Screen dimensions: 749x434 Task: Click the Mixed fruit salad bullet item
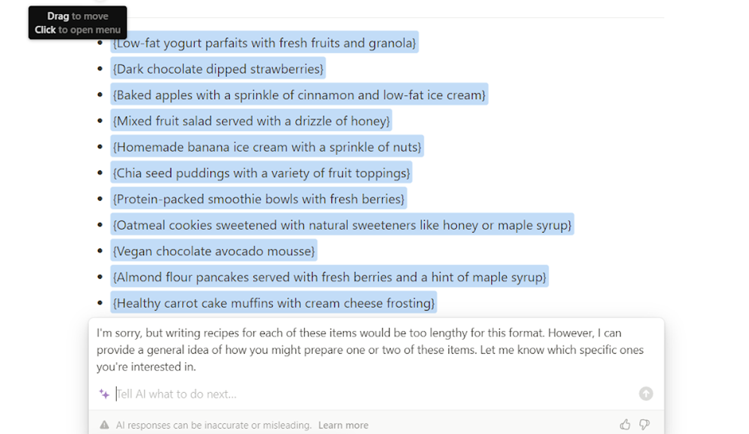[252, 121]
